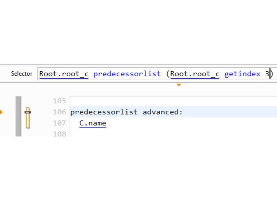Click the slider track below the handle
277x208 pixels.
click(x=28, y=121)
